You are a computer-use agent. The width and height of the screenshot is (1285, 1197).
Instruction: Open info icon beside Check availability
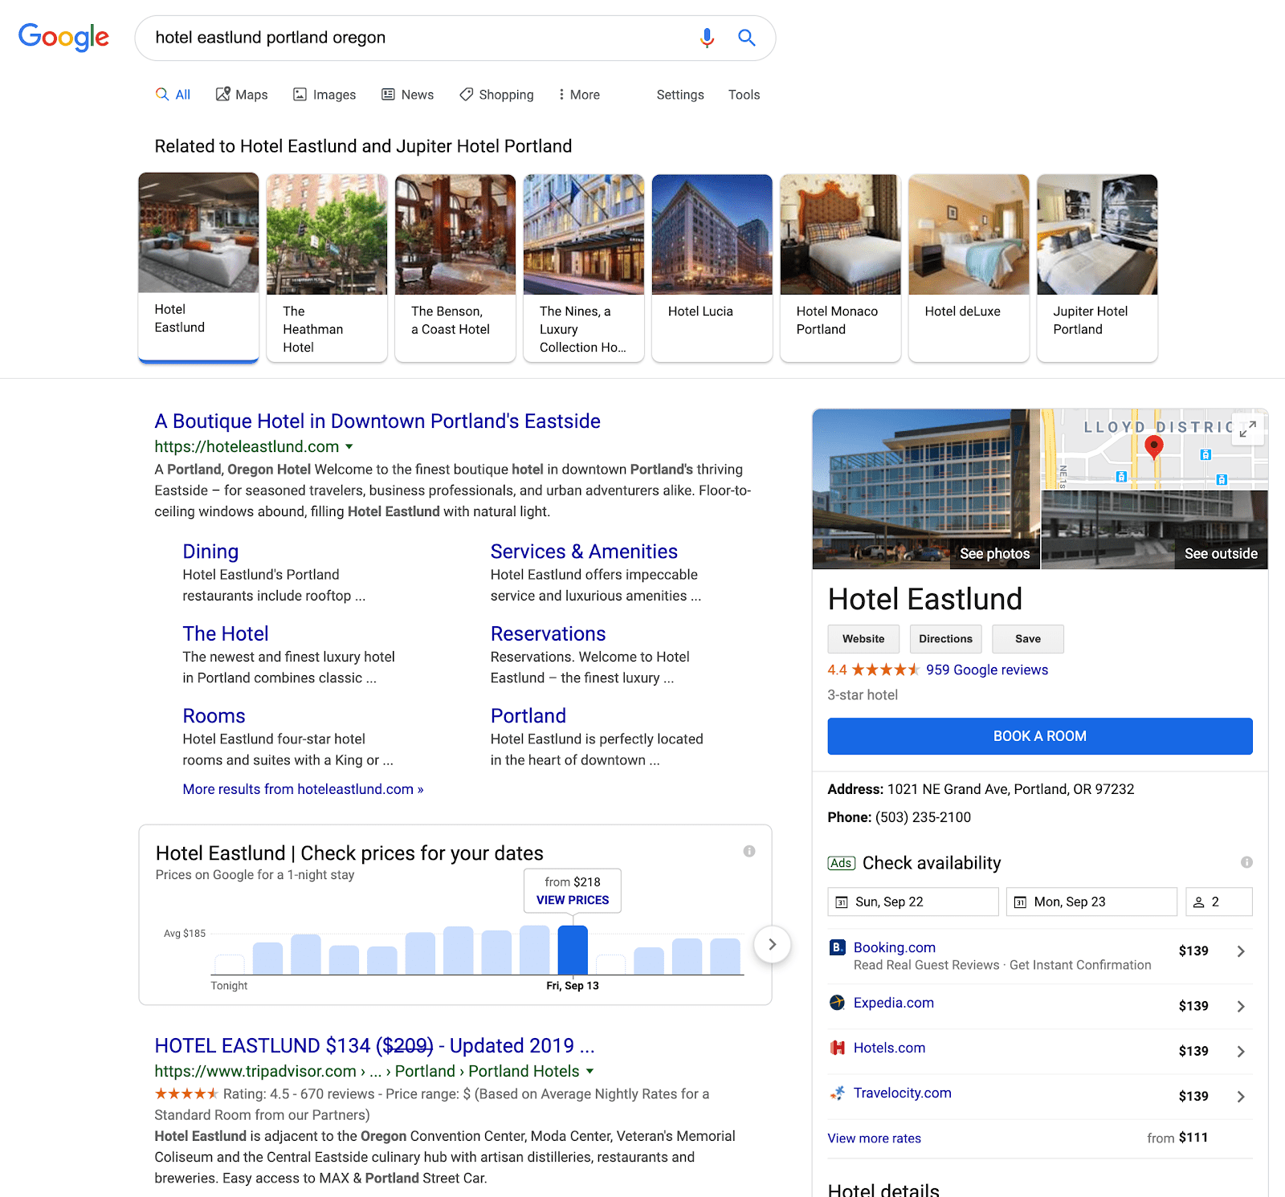click(1246, 862)
